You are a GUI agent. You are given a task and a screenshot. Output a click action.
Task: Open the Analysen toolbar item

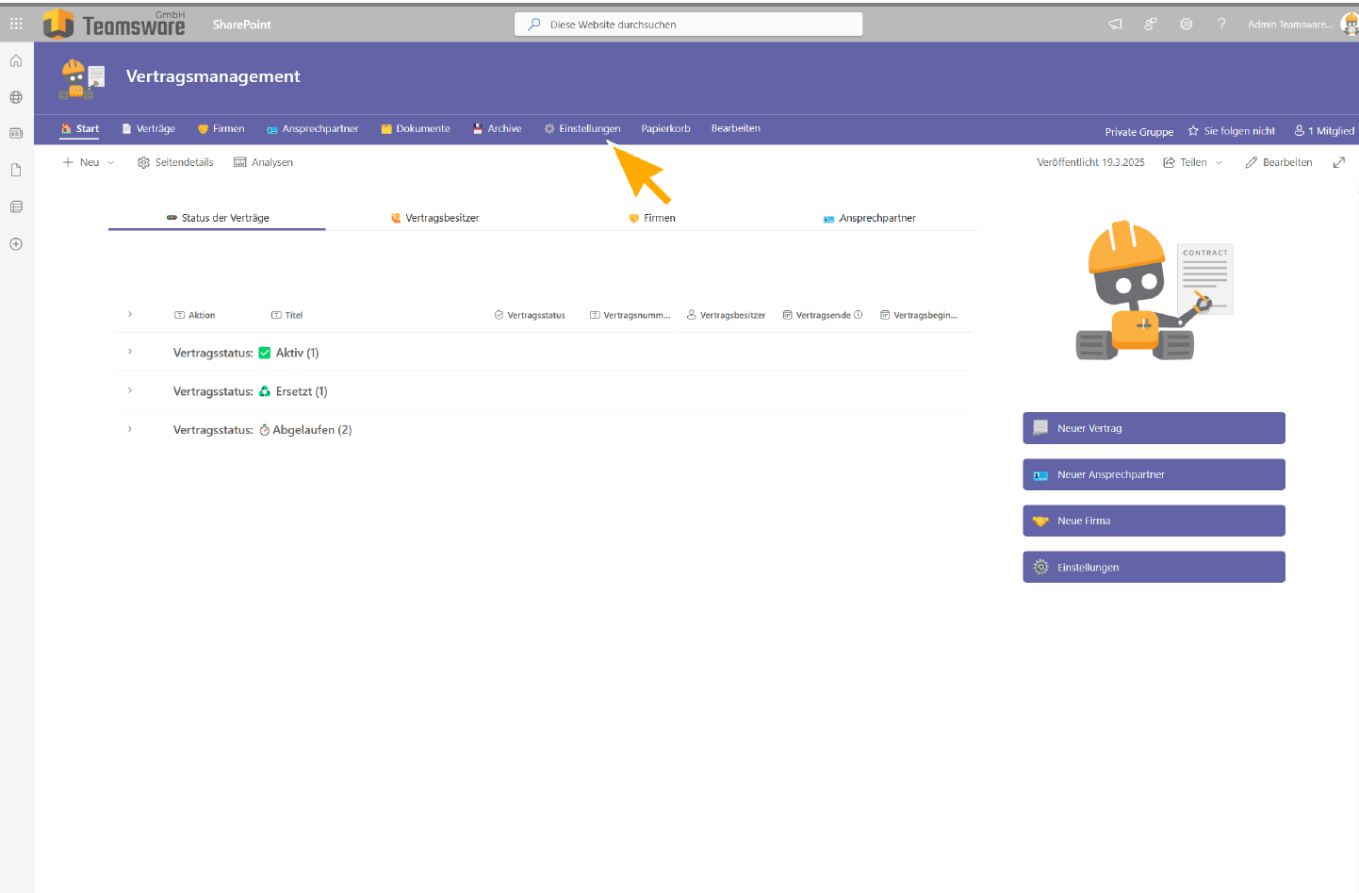coord(264,162)
